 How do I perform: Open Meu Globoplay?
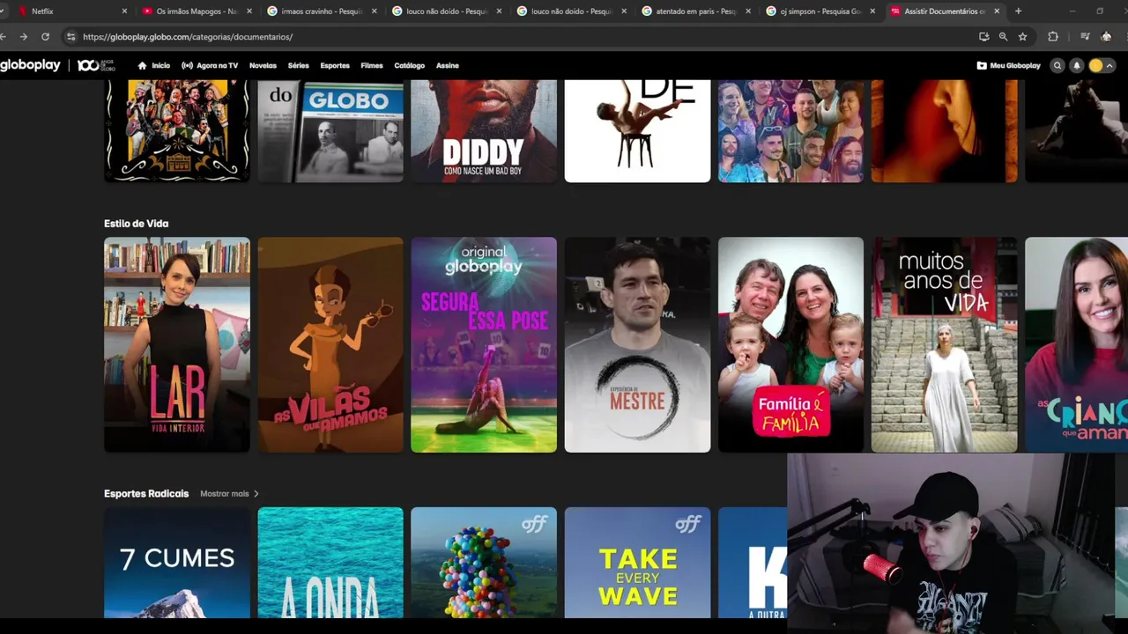click(1009, 65)
